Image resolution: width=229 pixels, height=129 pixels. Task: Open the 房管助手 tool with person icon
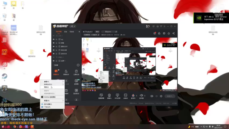point(66,72)
